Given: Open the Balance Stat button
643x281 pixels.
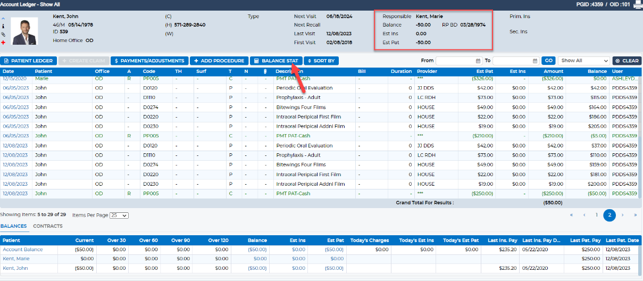Looking at the screenshot, I should [276, 61].
